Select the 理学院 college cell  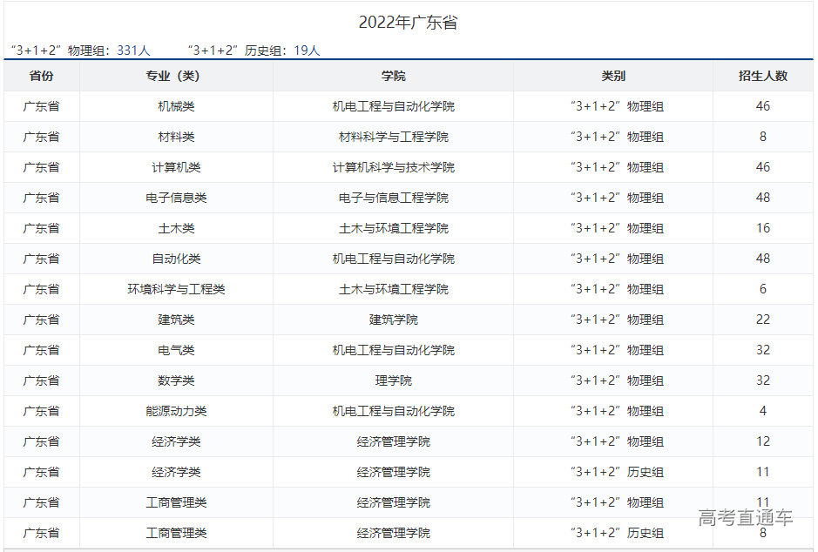coord(393,380)
